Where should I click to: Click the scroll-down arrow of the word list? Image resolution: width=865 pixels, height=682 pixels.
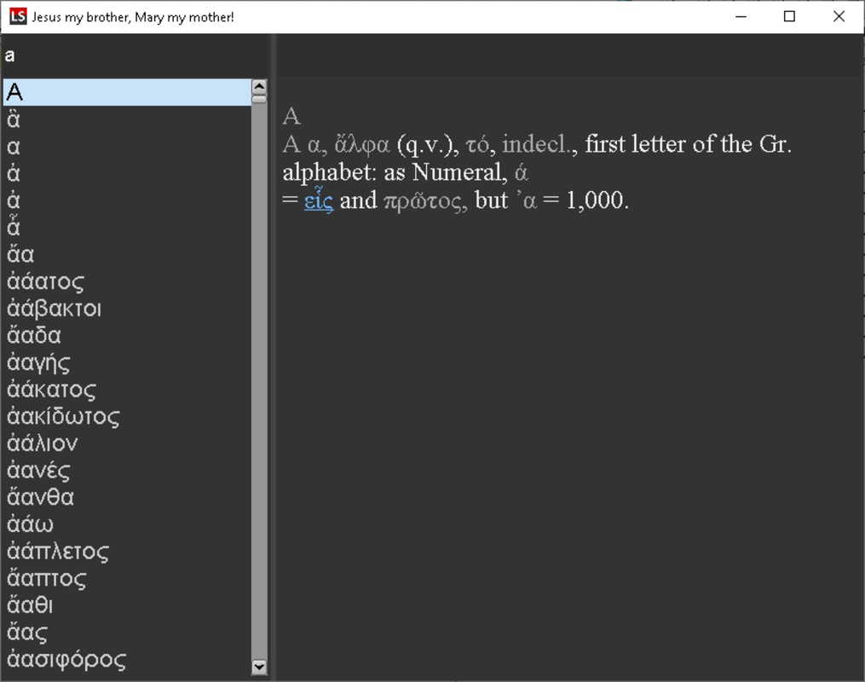point(259,667)
